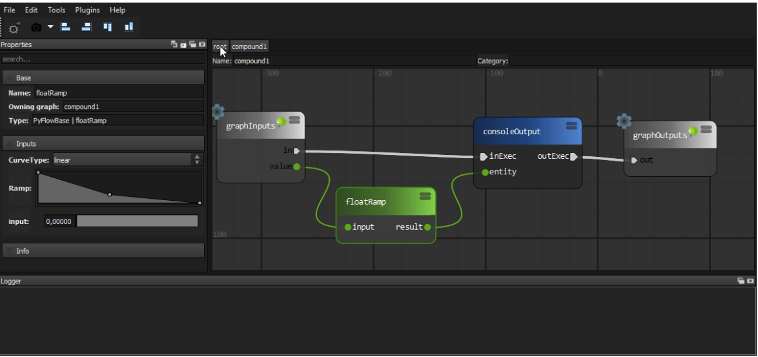
Task: Close the Properties panel
Action: click(x=202, y=45)
